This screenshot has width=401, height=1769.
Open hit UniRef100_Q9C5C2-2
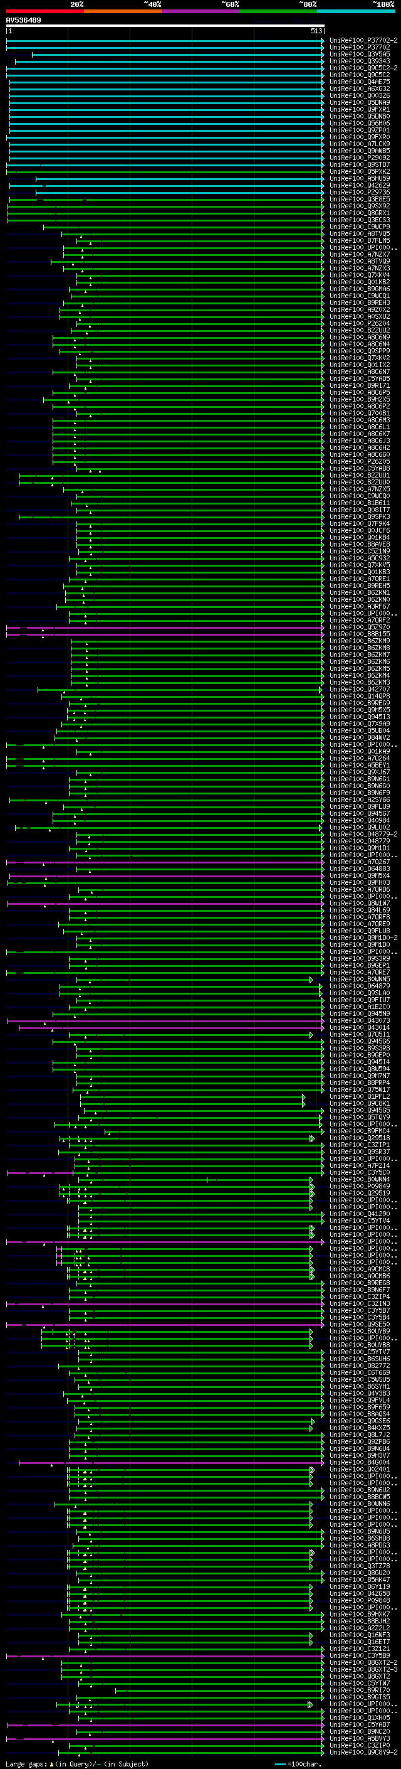tap(363, 68)
